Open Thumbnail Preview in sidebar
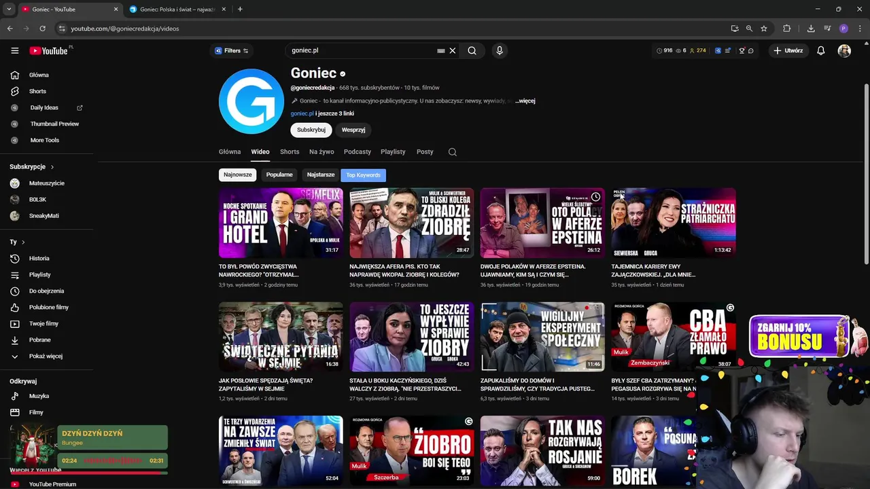870x489 pixels. 48,124
